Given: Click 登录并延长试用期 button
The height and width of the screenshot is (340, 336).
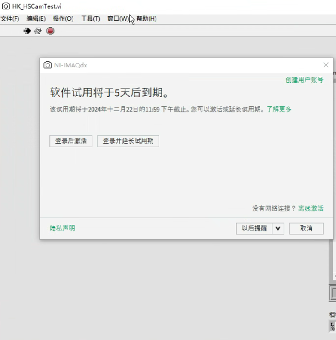Looking at the screenshot, I should click(128, 141).
